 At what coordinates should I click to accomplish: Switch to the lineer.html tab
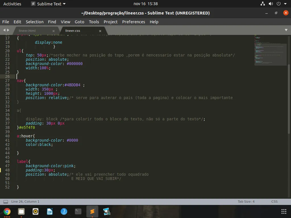coord(27,31)
